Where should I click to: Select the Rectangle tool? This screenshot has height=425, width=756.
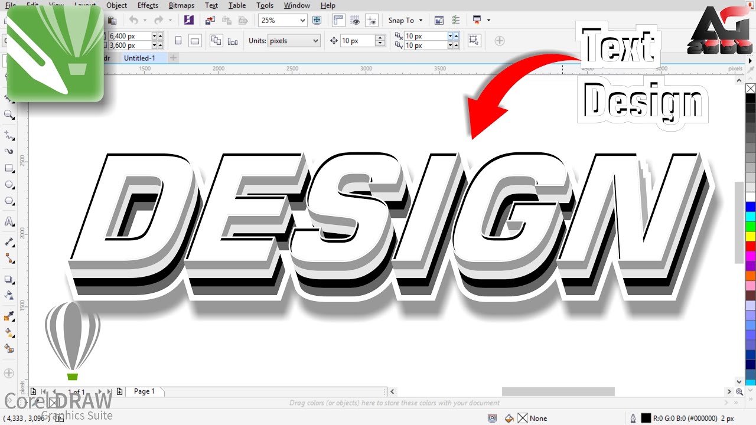[9, 168]
